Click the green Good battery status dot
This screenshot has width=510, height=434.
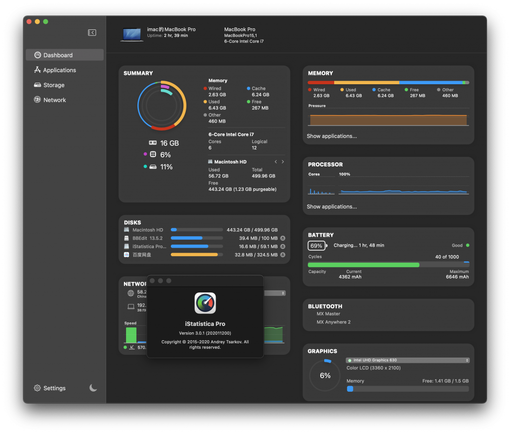pyautogui.click(x=468, y=245)
